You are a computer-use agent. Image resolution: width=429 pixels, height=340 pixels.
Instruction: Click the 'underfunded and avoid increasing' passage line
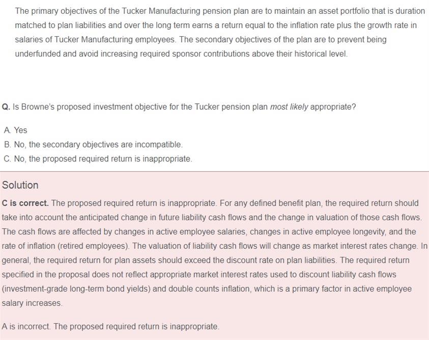pos(181,53)
